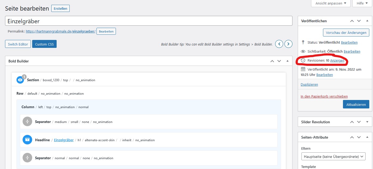Screen dimensions: 373x169
Task: Click the medium Separator element icon
Action: (x=27, y=122)
